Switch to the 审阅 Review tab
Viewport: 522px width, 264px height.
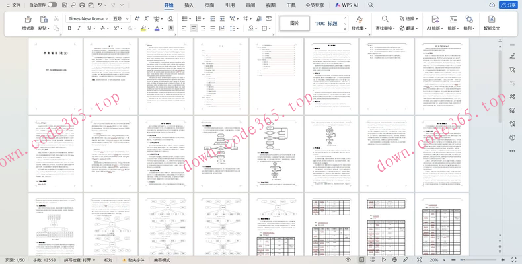tap(250, 5)
